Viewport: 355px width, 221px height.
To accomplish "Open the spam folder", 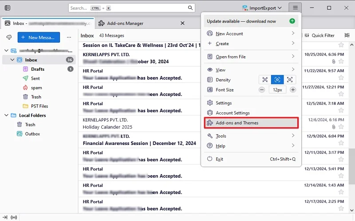I will coord(39,88).
